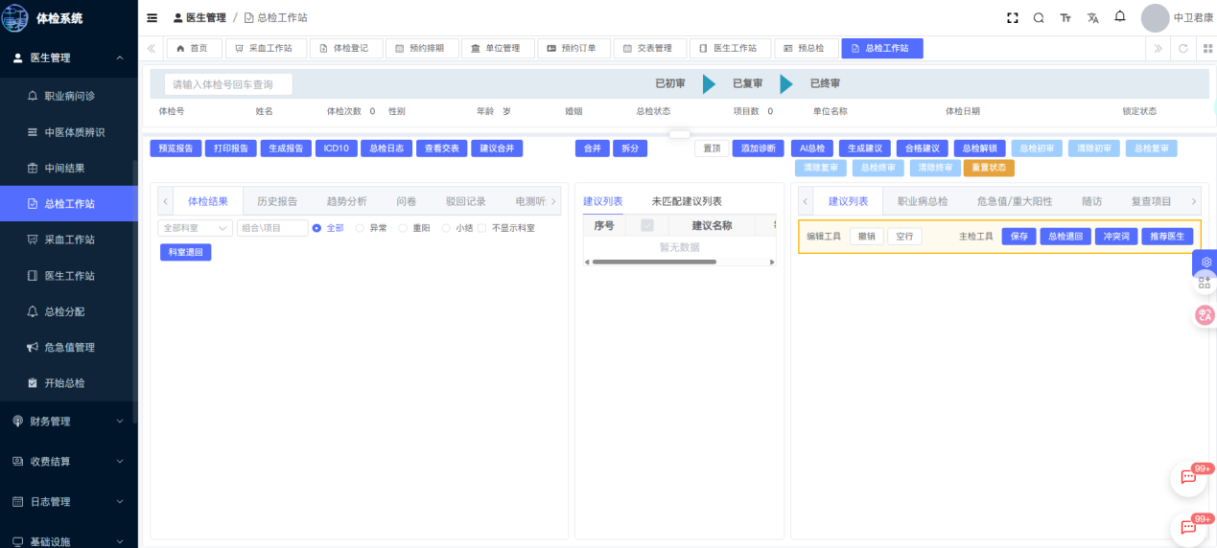The width and height of the screenshot is (1217, 548).
Task: Select the 异常 radio button
Action: [361, 228]
